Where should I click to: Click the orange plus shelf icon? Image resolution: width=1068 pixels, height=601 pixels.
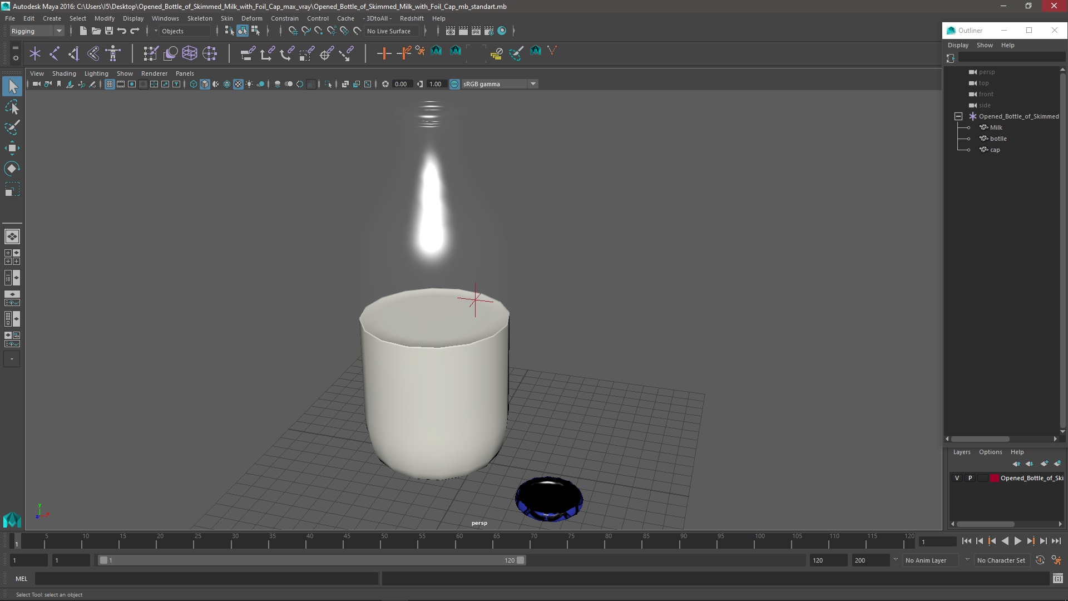pos(384,53)
